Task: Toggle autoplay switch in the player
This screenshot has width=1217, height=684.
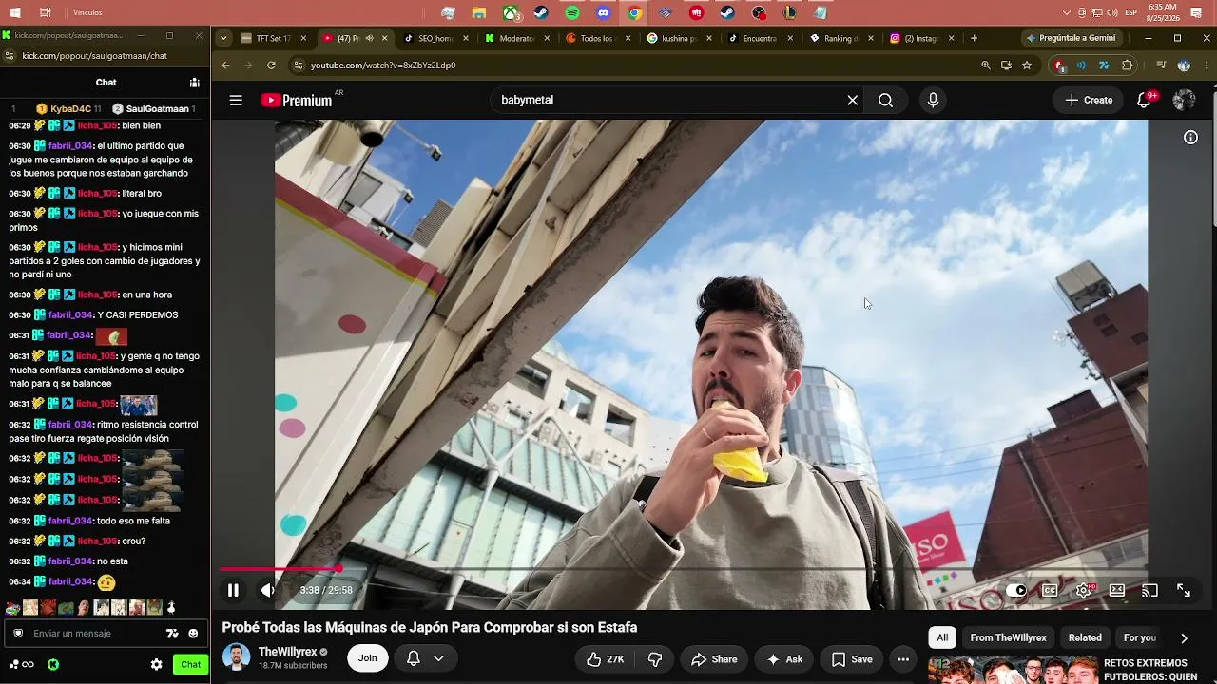Action: click(x=1016, y=590)
